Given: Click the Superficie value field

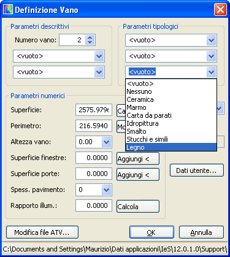Looking at the screenshot, I should (94, 110).
